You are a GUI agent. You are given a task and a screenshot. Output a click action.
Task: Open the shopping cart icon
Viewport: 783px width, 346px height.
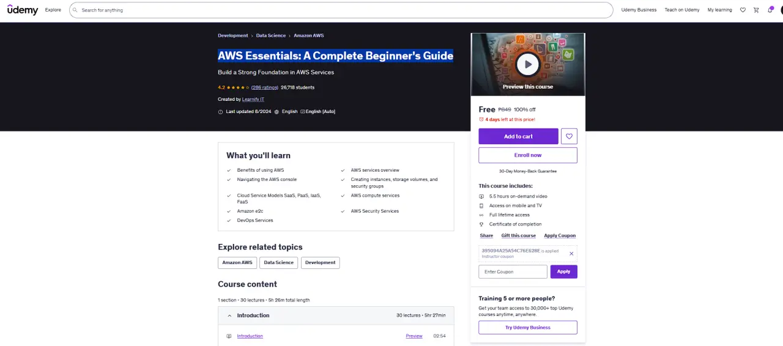click(756, 10)
